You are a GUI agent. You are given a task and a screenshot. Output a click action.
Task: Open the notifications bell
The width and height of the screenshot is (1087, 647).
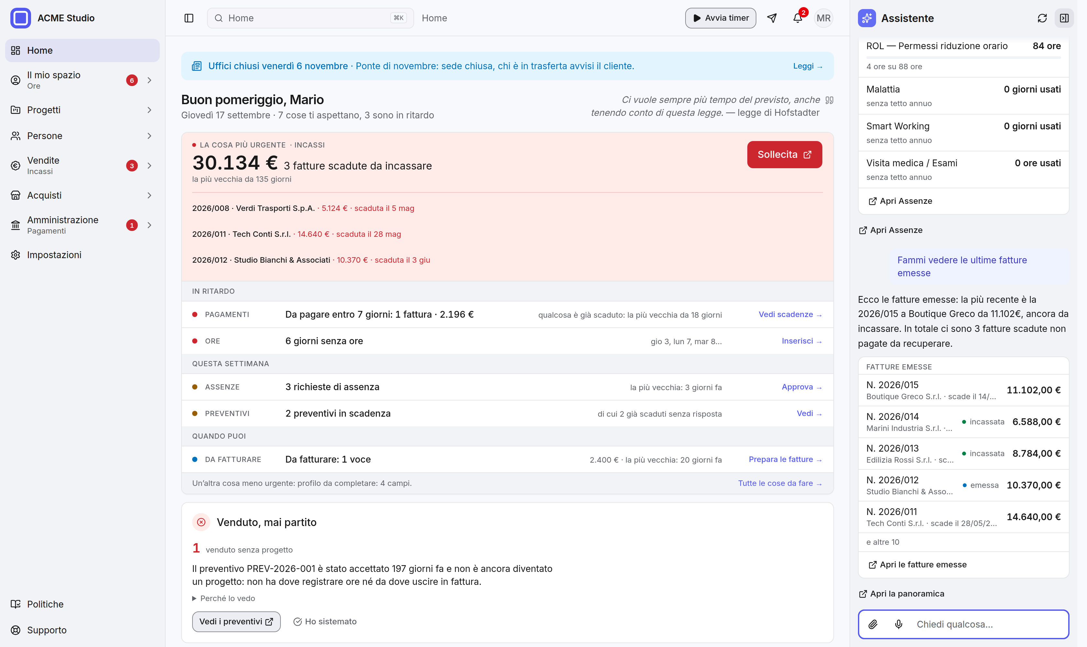point(797,18)
